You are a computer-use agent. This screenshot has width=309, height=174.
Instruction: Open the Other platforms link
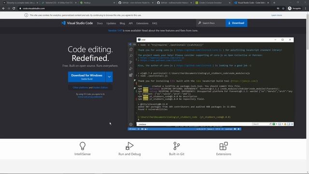pos(81,87)
